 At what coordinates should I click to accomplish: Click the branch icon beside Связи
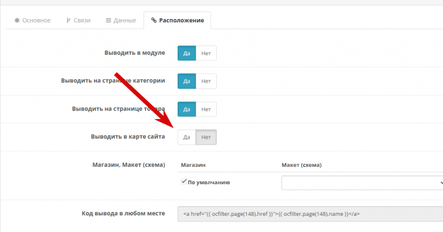(x=69, y=20)
